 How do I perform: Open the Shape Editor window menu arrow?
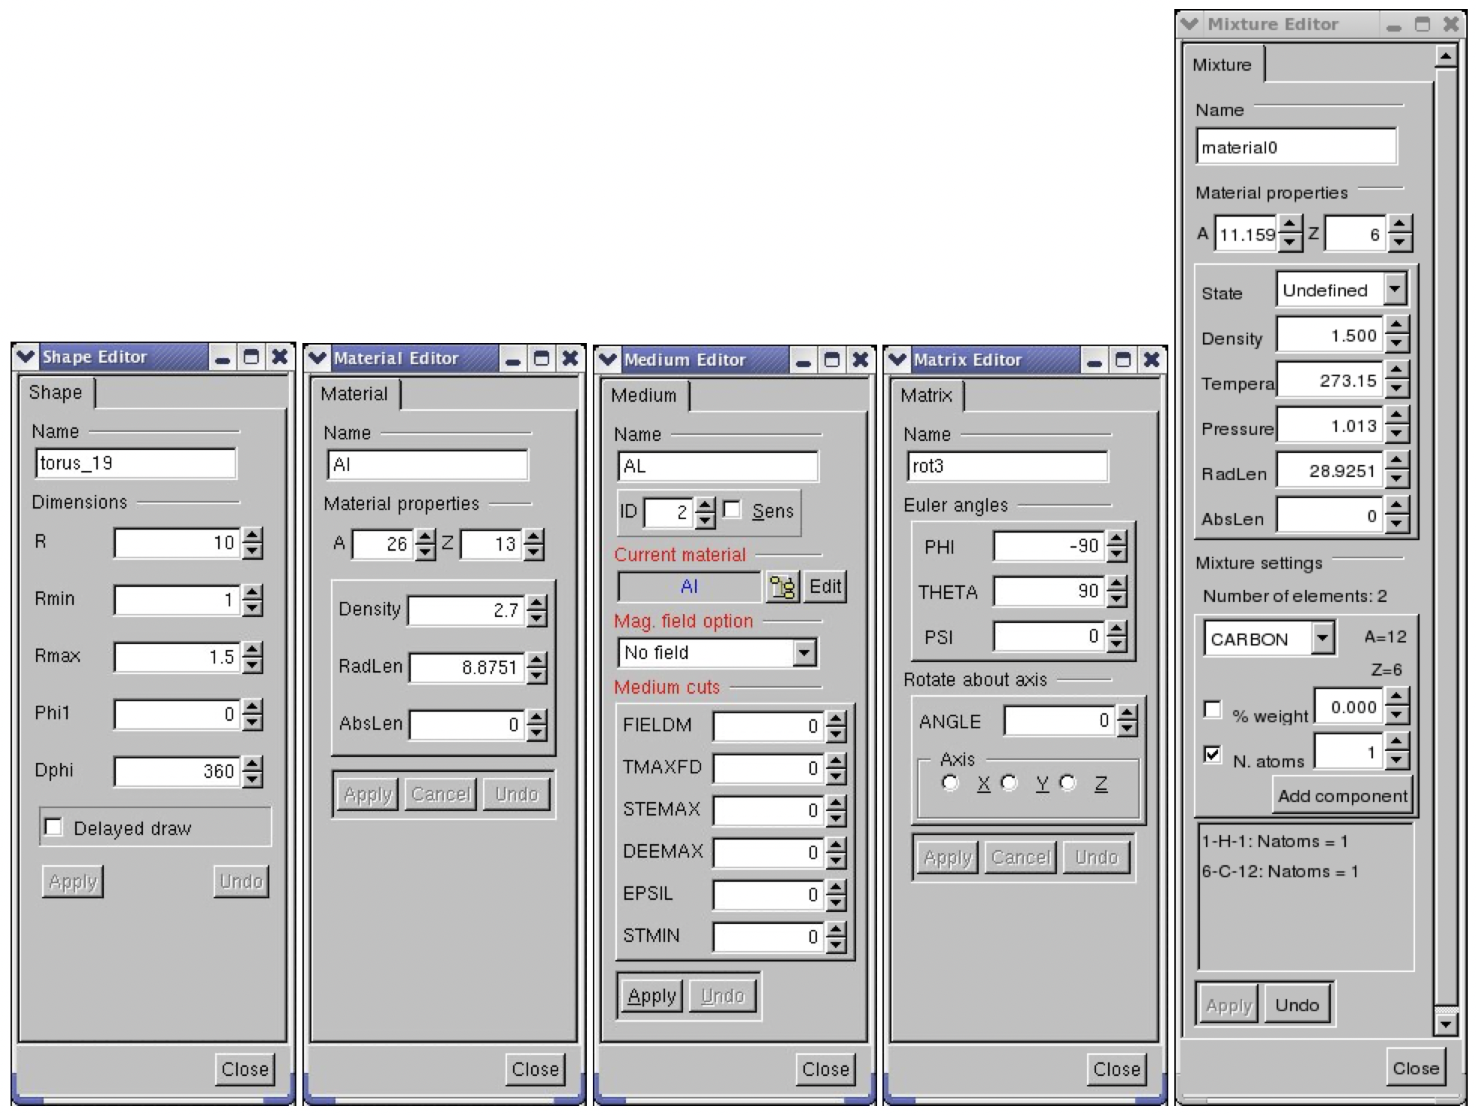(26, 357)
